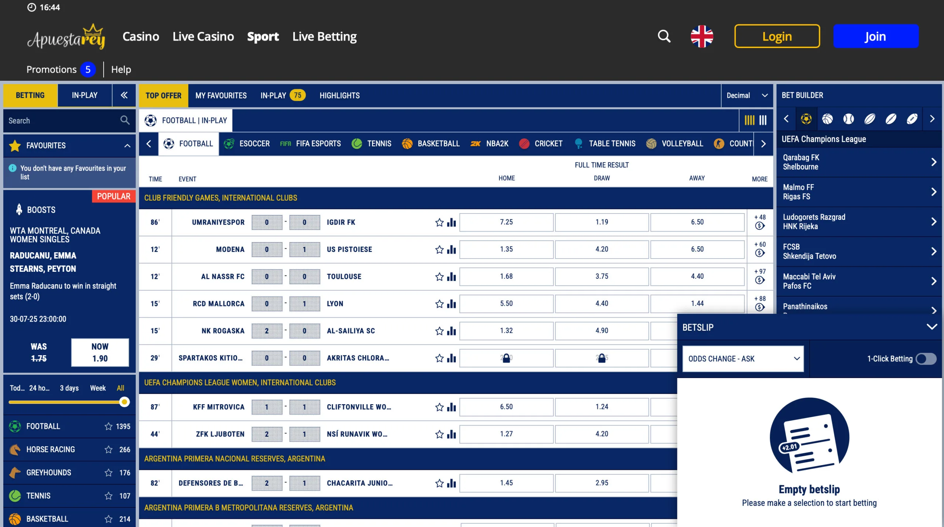Click the Join button
This screenshot has height=527, width=944.
(876, 36)
